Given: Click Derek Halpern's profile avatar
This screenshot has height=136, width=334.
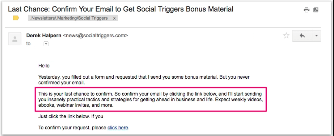Looking at the screenshot, I should point(15,39).
